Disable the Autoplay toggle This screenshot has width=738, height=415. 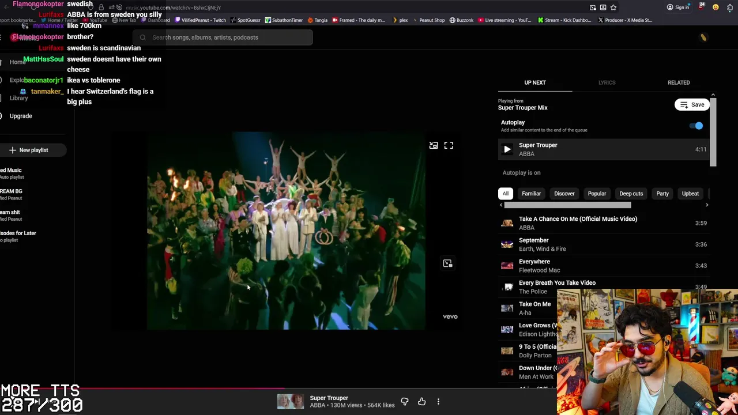click(697, 126)
